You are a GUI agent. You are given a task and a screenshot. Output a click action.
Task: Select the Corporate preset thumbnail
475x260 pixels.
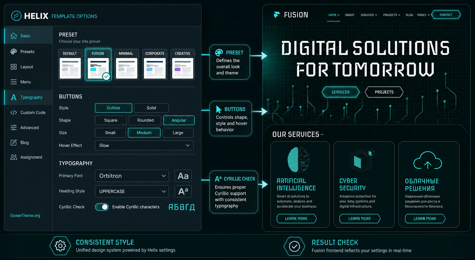[x=155, y=64]
